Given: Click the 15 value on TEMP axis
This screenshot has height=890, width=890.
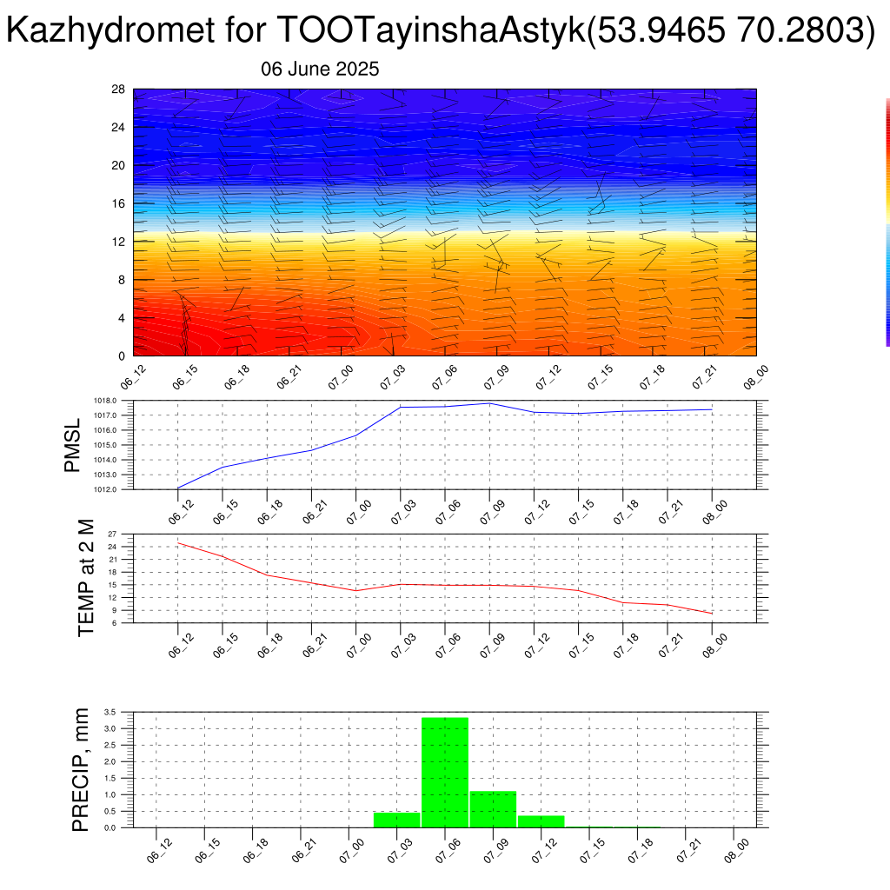Looking at the screenshot, I should coord(112,585).
